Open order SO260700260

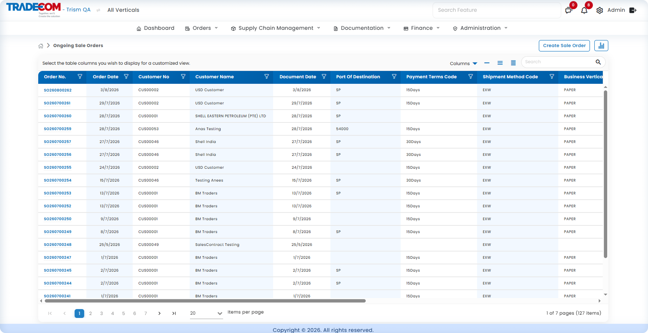pos(58,116)
